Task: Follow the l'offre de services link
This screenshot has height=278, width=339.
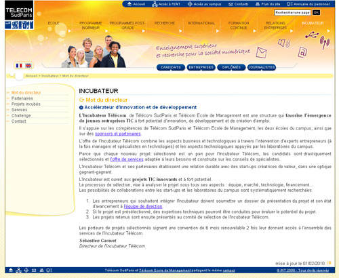Action: click(127, 159)
